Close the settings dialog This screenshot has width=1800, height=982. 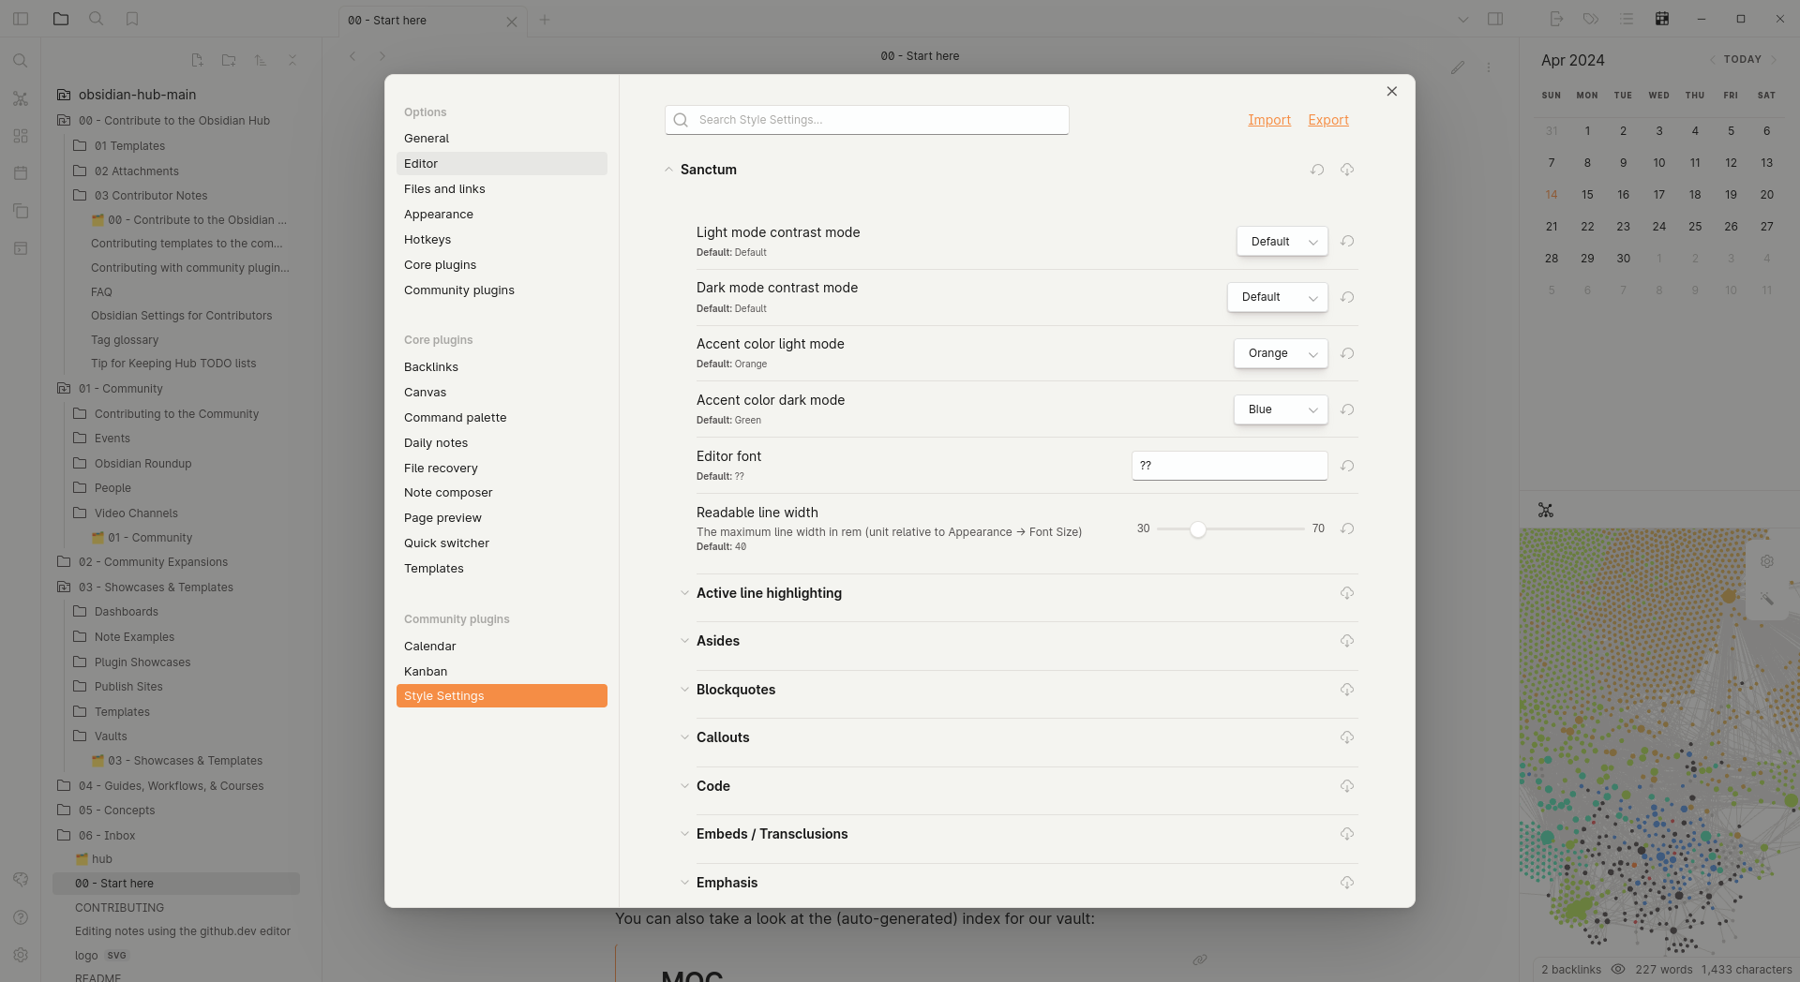click(1392, 91)
